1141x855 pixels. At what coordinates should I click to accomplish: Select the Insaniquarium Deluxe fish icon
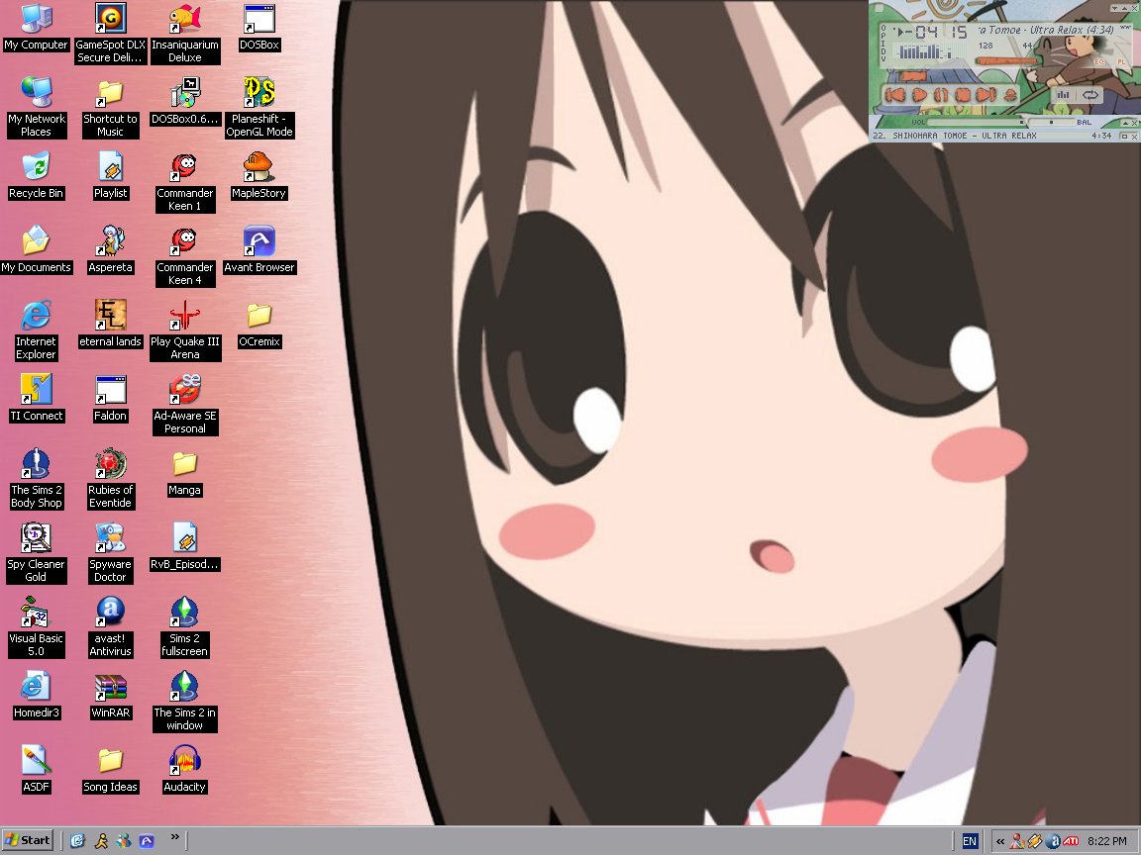[184, 20]
